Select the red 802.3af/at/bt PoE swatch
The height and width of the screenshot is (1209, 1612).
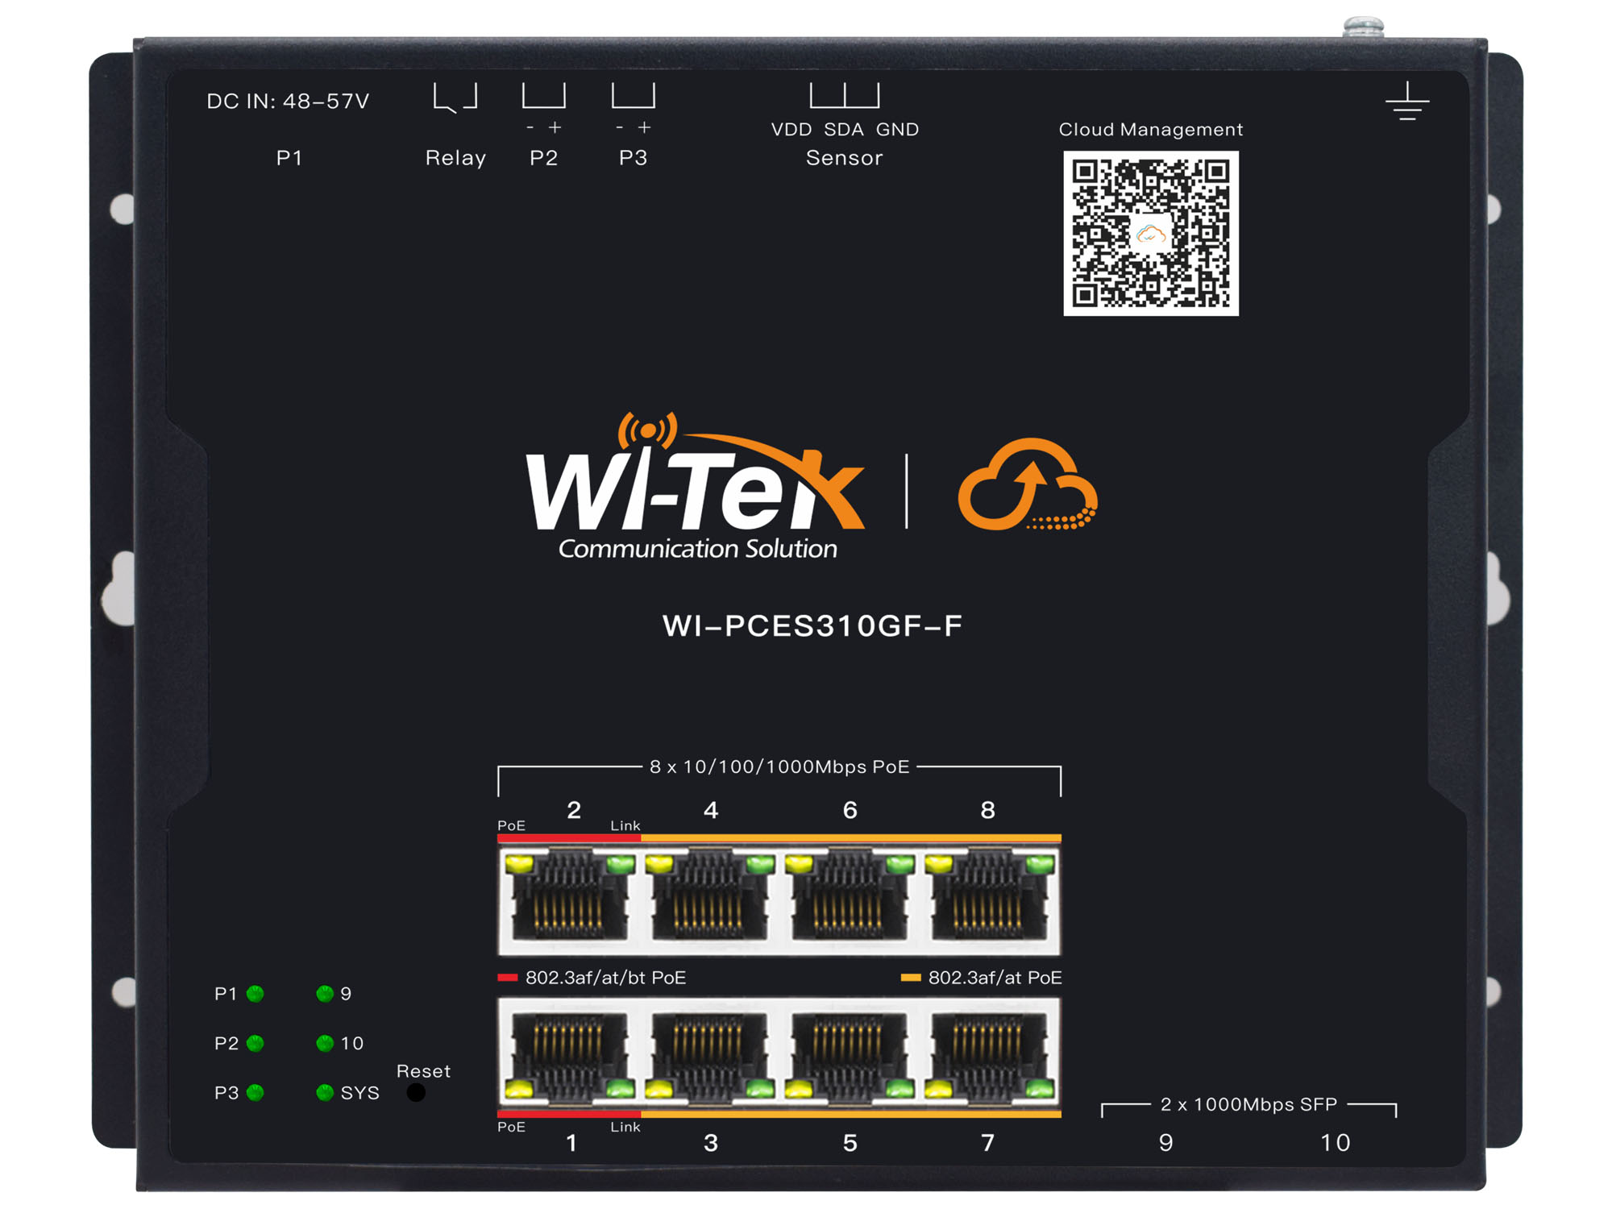509,976
